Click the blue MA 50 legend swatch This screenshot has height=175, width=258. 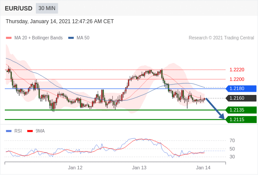click(x=71, y=38)
